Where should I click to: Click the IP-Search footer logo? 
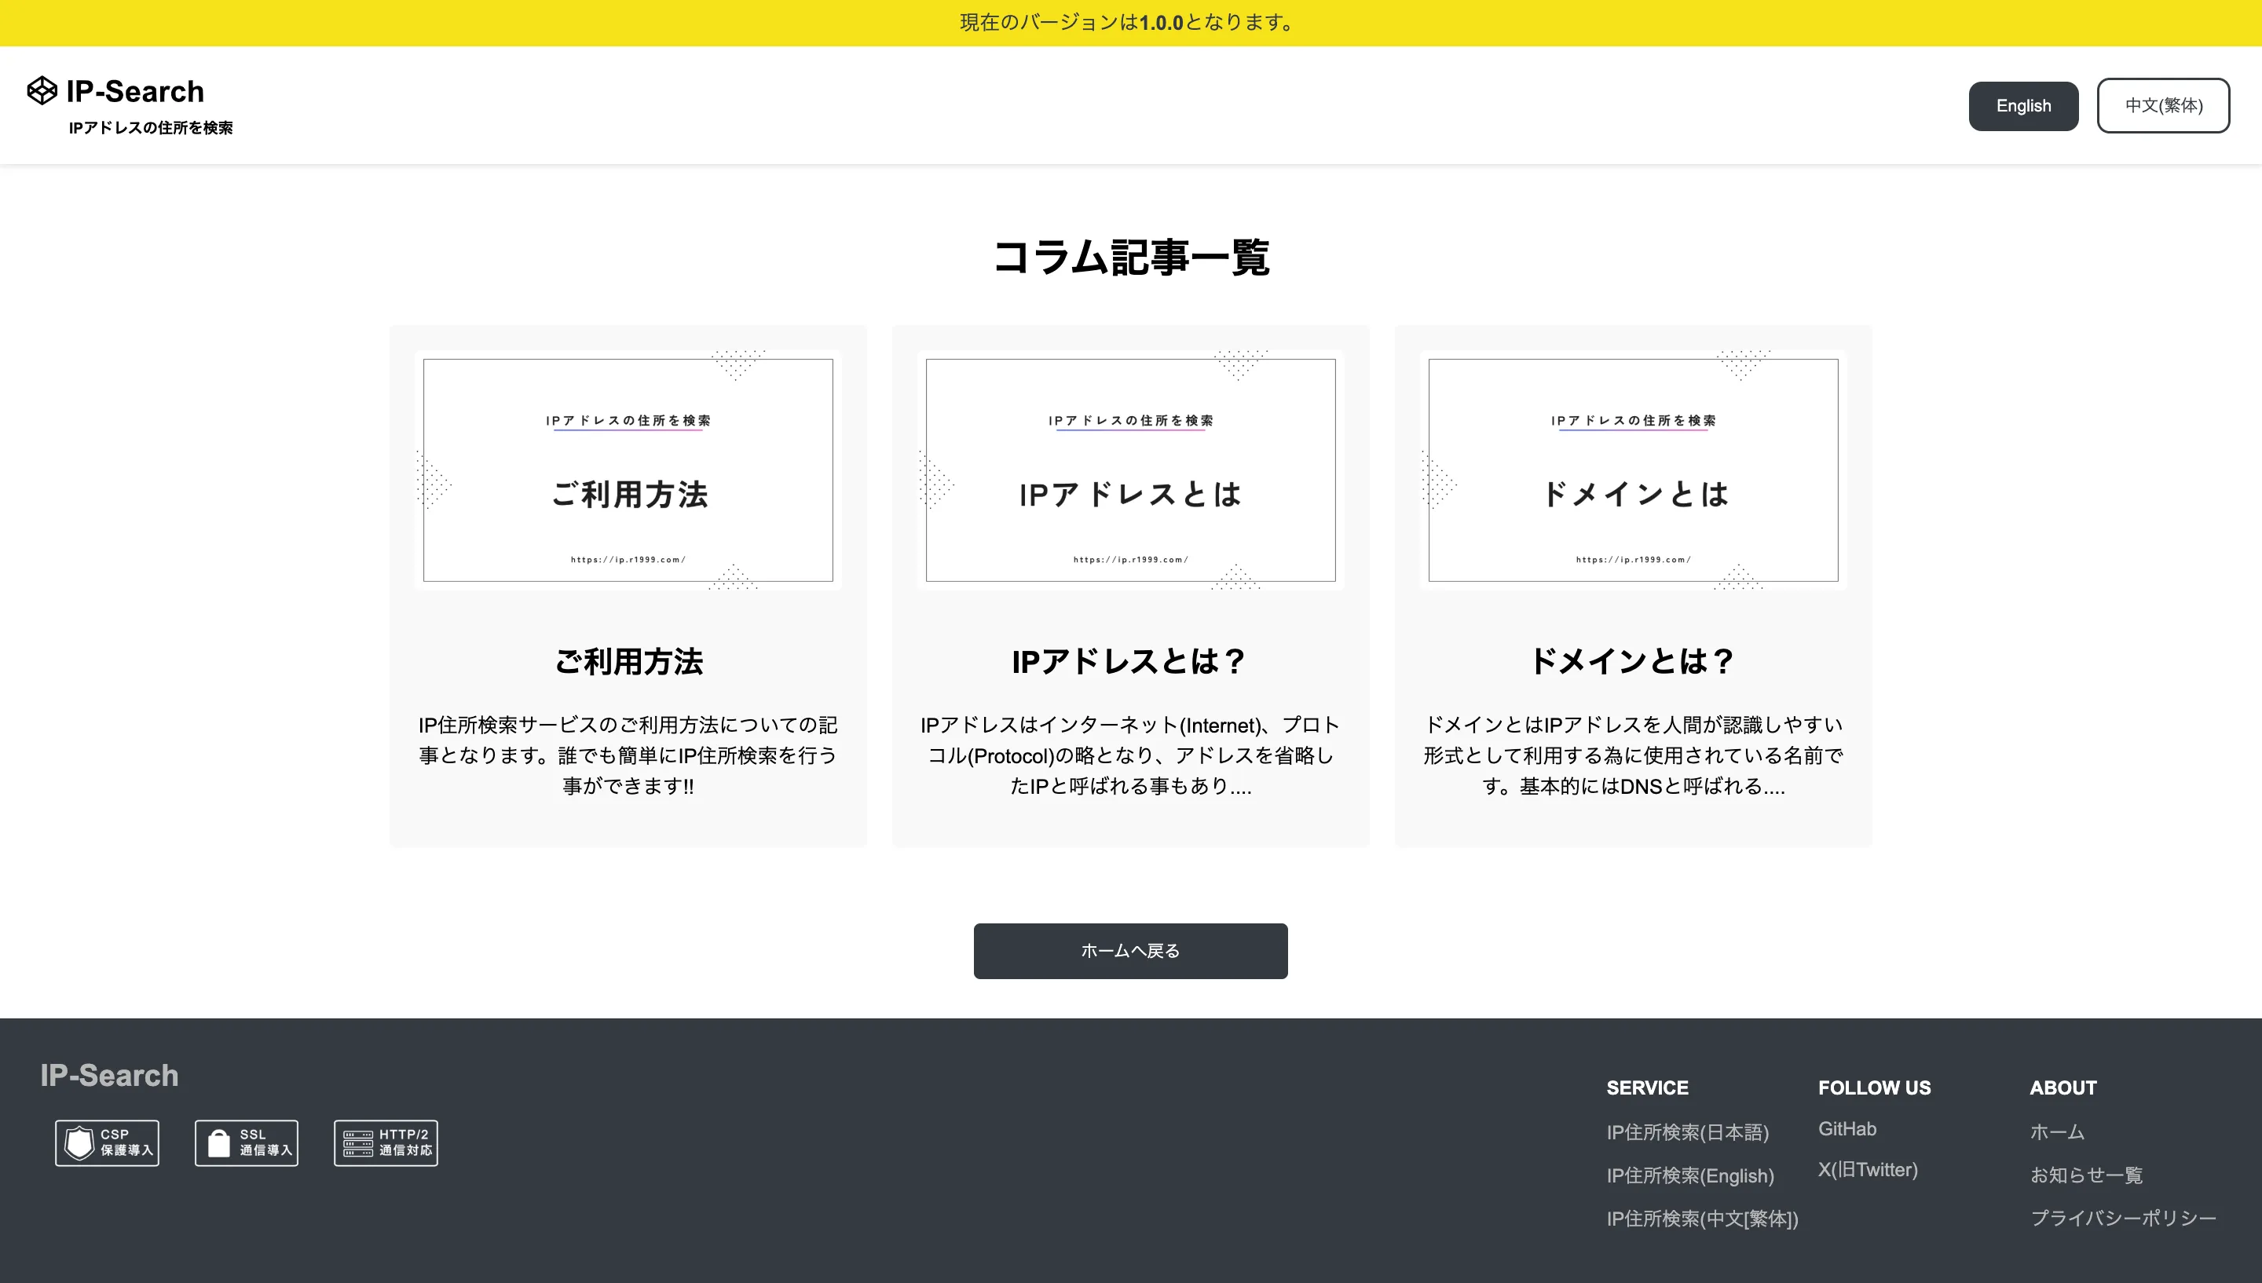[108, 1075]
